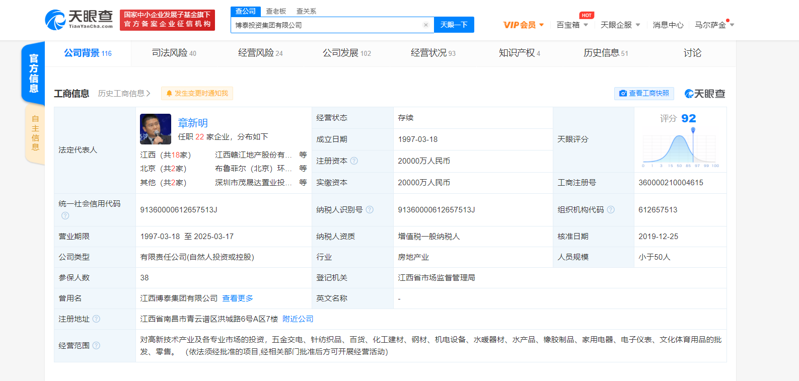Switch to the 查公司 search tab
The image size is (799, 381).
pos(246,11)
